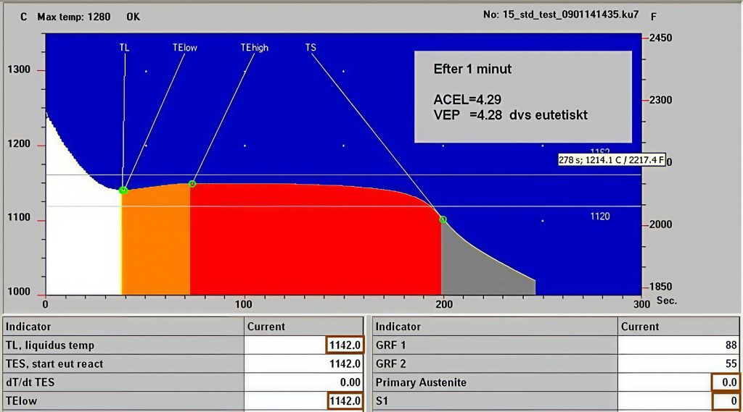The image size is (743, 412).
Task: Click the green TS marker on the curve
Action: click(443, 219)
